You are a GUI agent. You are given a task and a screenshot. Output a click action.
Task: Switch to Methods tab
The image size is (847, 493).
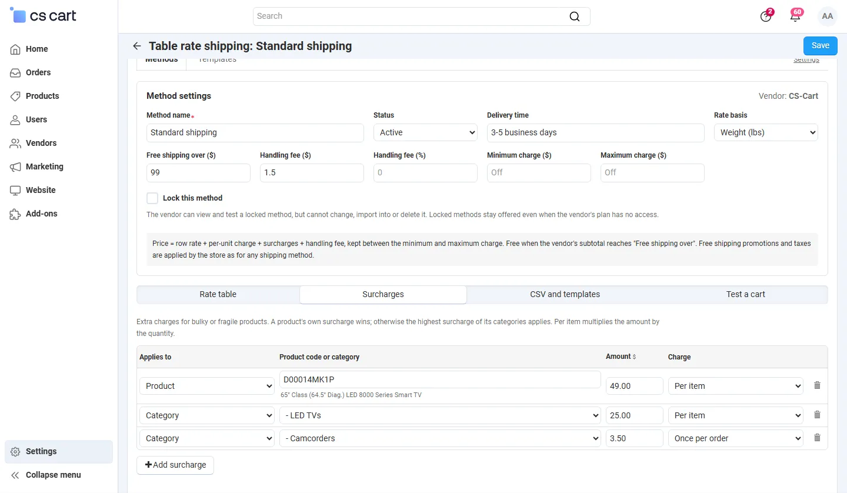click(162, 61)
